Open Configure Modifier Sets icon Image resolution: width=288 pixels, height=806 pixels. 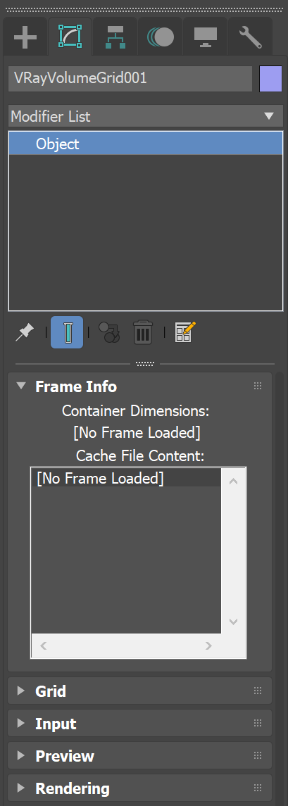pyautogui.click(x=185, y=332)
